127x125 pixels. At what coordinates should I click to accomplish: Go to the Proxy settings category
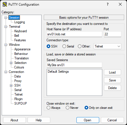[x=18, y=81]
